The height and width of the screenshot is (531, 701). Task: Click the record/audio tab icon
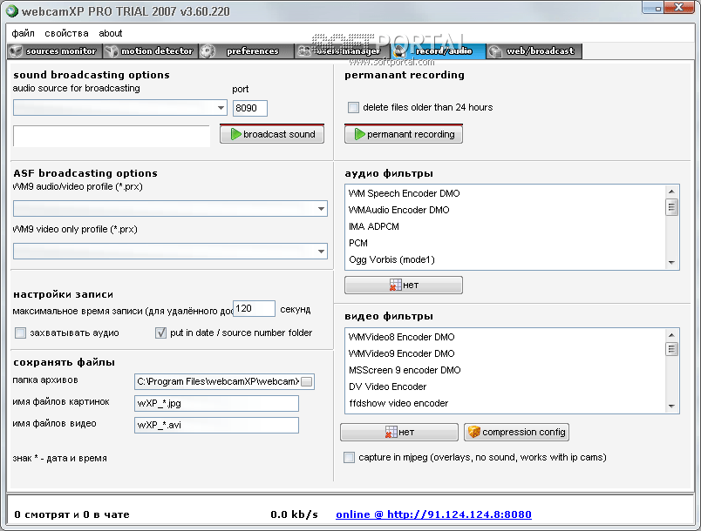[x=398, y=51]
